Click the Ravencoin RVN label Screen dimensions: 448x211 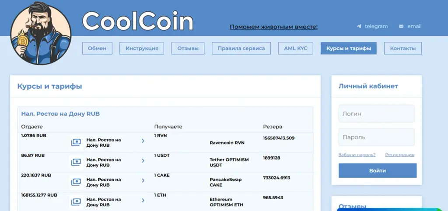point(227,142)
